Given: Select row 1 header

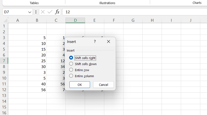Looking at the screenshot, I should tap(4, 26).
